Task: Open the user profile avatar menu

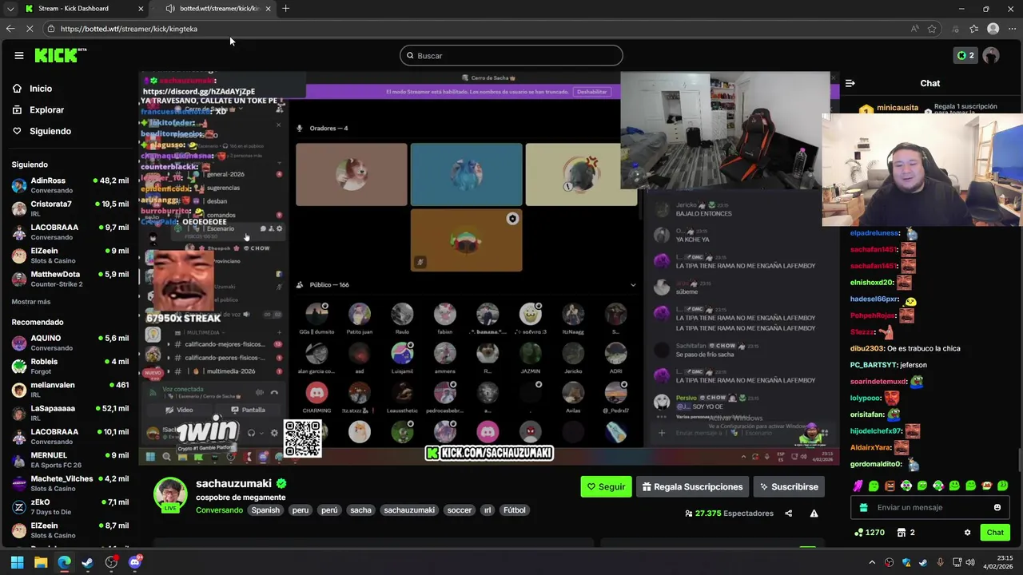Action: [991, 55]
